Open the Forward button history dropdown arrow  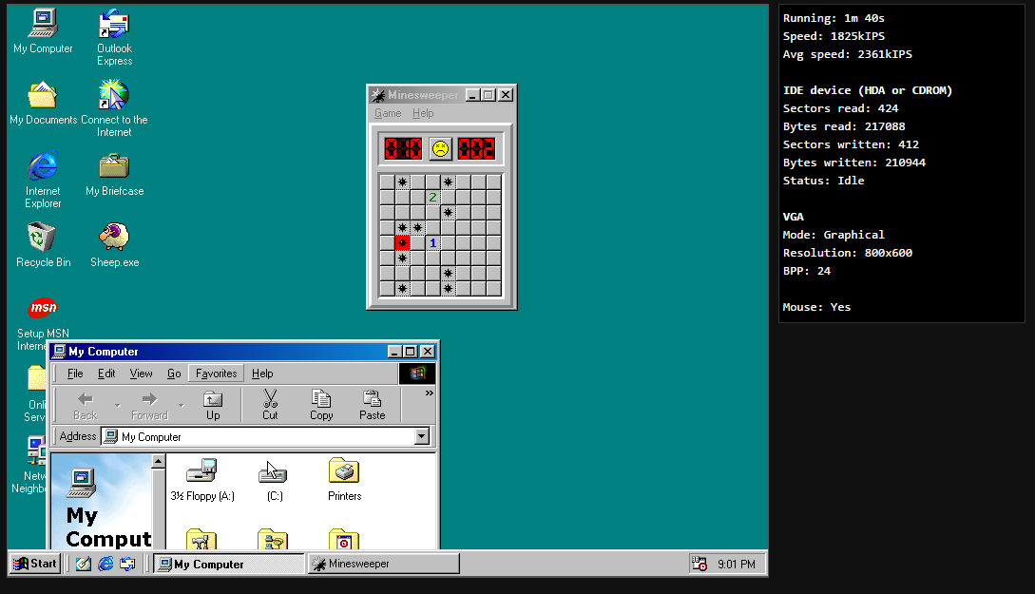(181, 405)
